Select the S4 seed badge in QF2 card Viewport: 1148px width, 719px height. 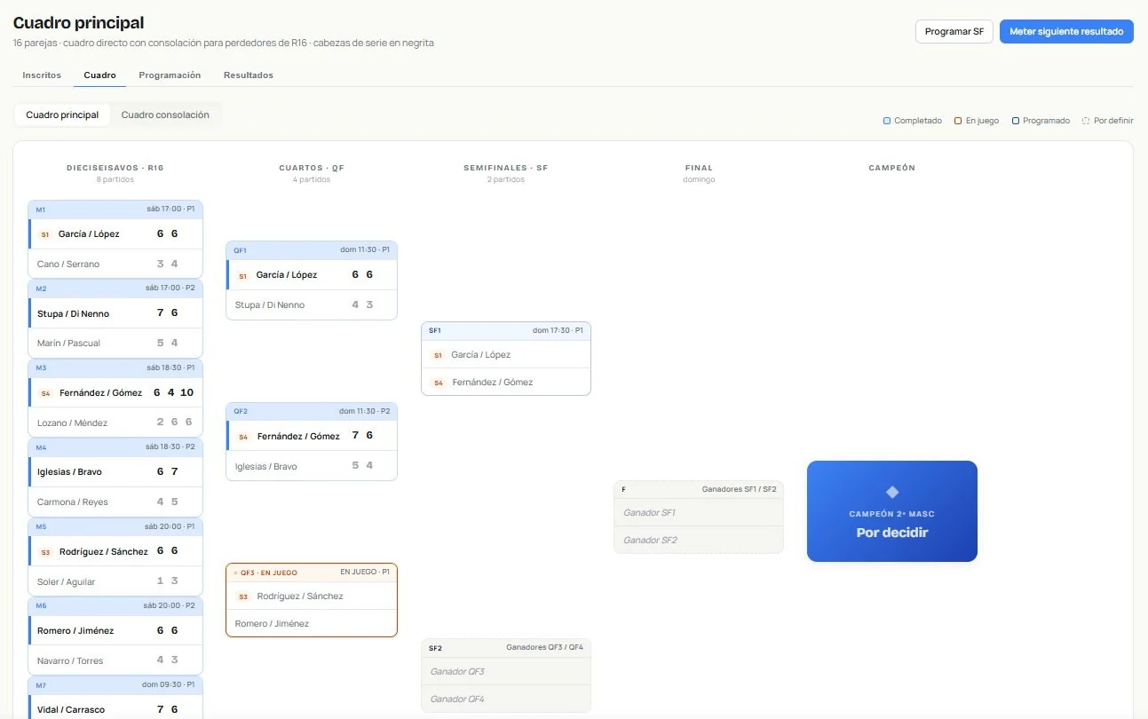pos(244,437)
